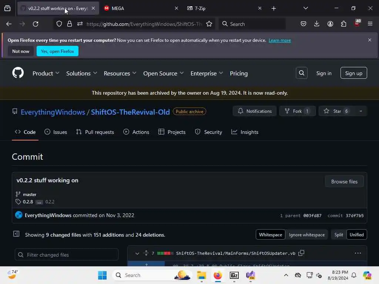The height and width of the screenshot is (284, 379).
Task: Expand the Enterprise navigation dropdown
Action: [207, 73]
